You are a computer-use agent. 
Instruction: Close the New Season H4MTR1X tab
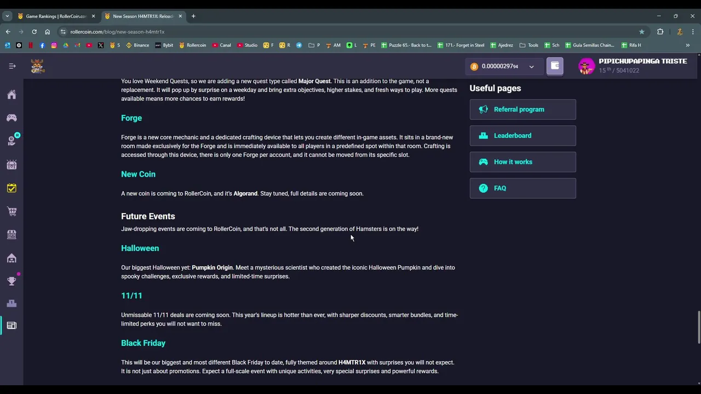pyautogui.click(x=180, y=16)
